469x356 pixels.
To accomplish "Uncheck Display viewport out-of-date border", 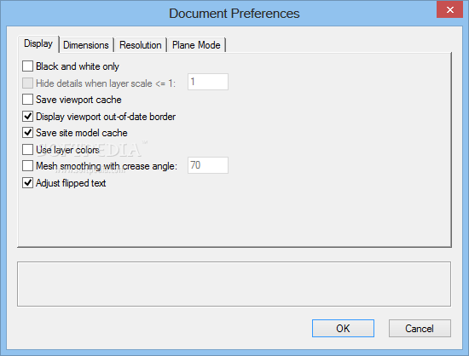I will (x=27, y=116).
